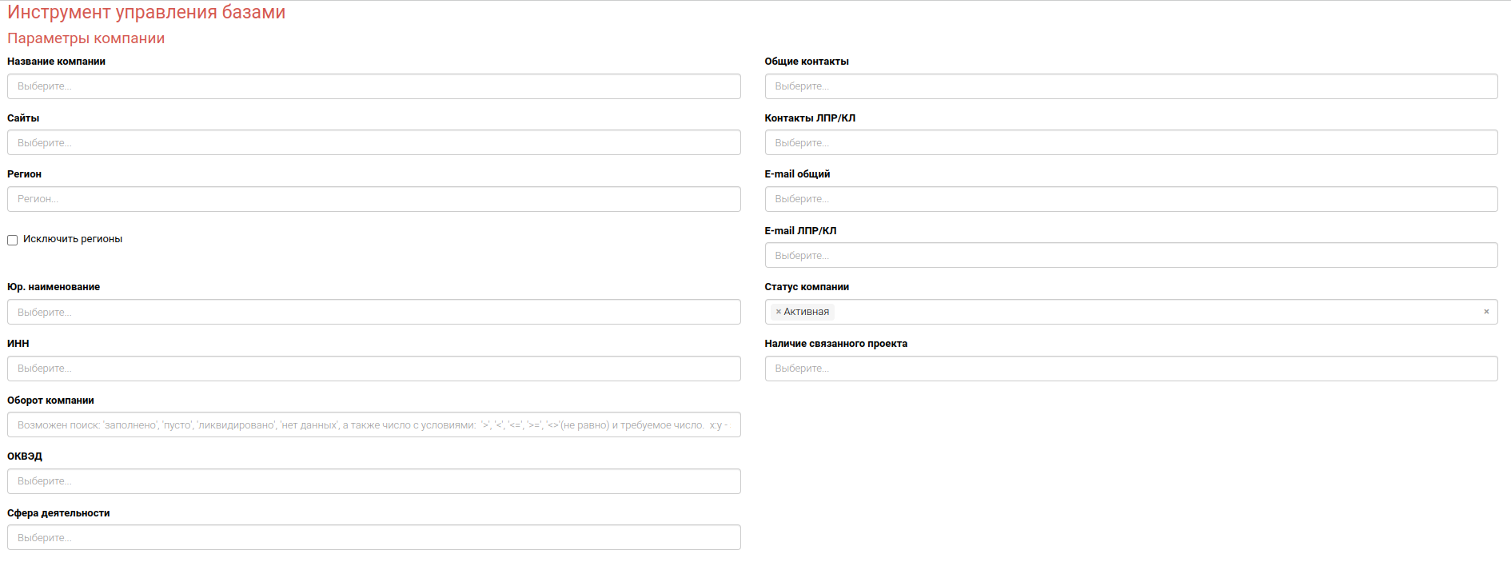Open the Название компании dropdown
Viewport: 1511px width, 562px height.
click(373, 86)
